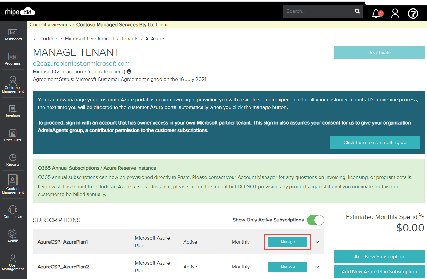Click the search magnifier icon
Viewport: 427px width, 279px height.
[x=357, y=11]
